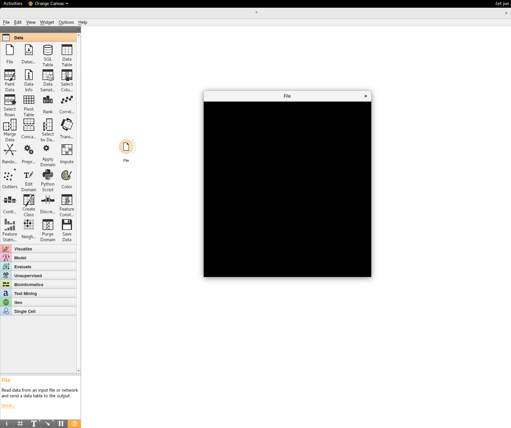
Task: Add the Feature Constructor widget
Action: [67, 206]
